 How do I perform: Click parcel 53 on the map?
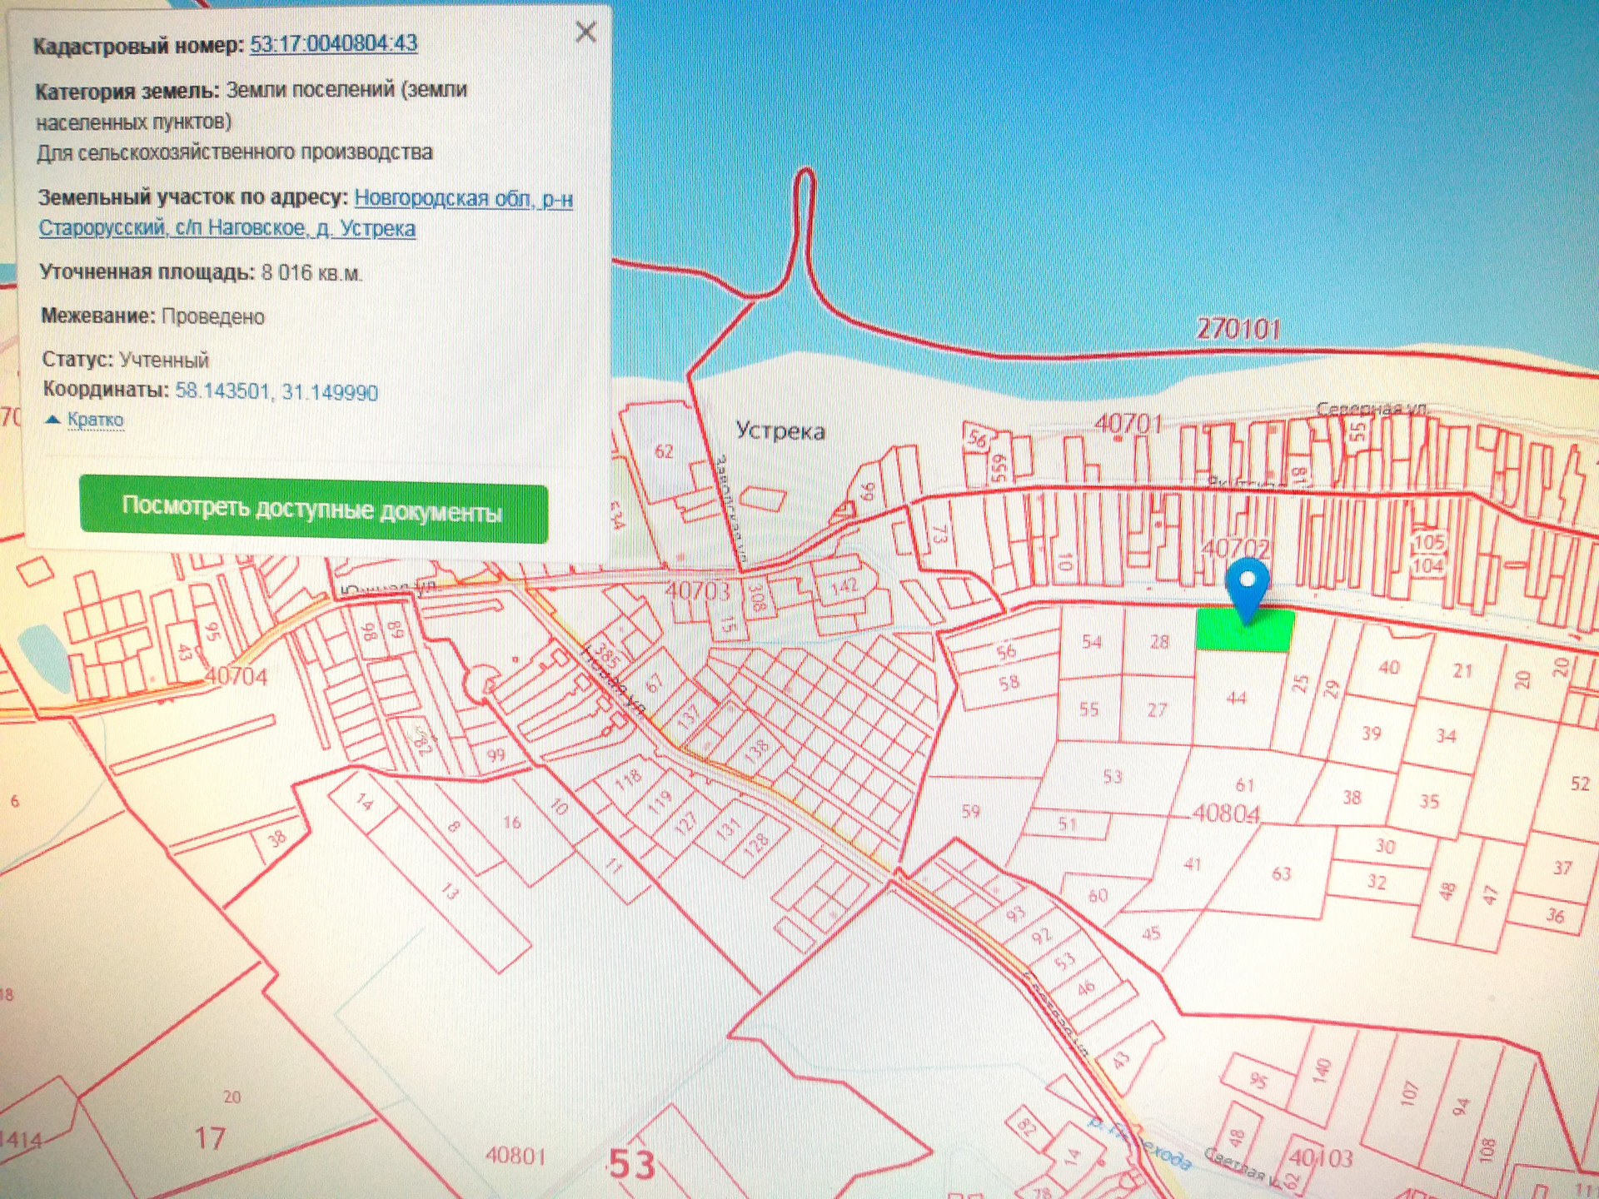[1112, 777]
